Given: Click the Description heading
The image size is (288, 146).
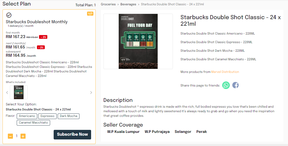Looking at the screenshot, I should [x=118, y=100].
